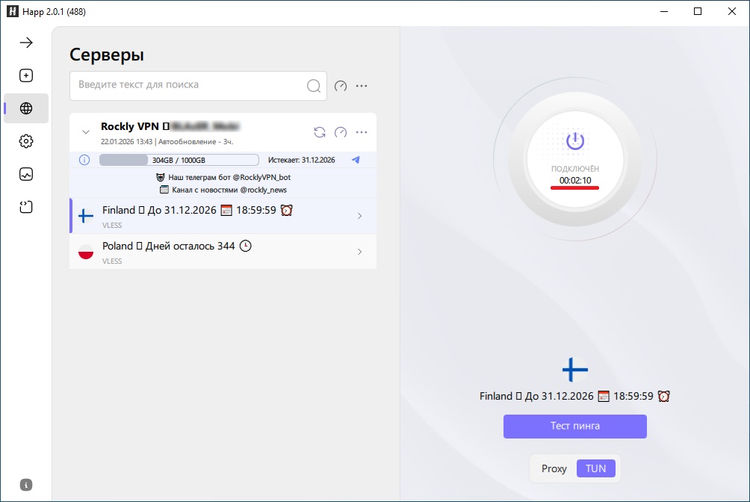Open the statistics chart icon in sidebar
750x502 pixels.
pyautogui.click(x=26, y=174)
